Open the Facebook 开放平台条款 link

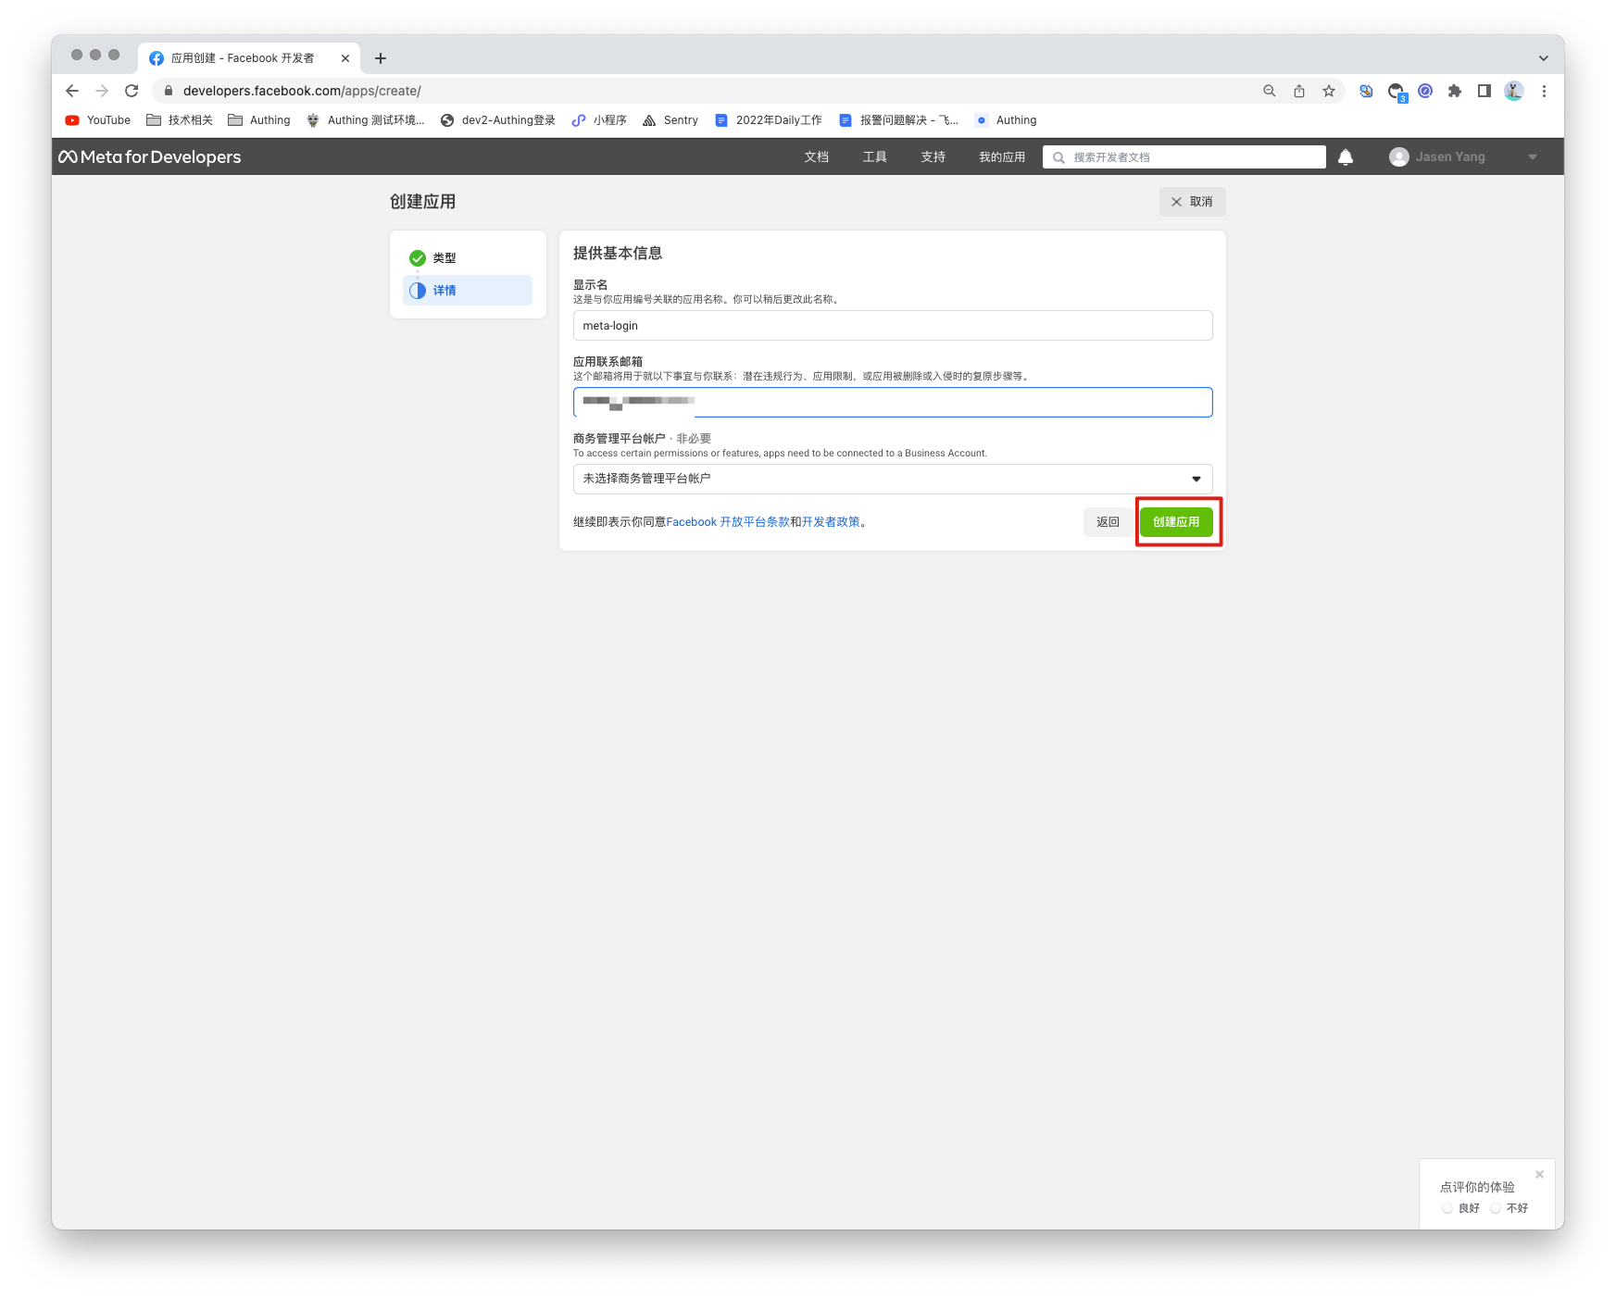coord(727,522)
